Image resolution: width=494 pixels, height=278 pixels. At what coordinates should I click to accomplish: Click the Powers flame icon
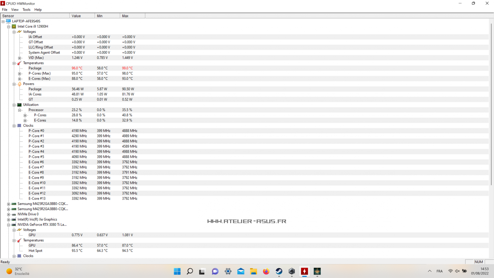tap(19, 84)
